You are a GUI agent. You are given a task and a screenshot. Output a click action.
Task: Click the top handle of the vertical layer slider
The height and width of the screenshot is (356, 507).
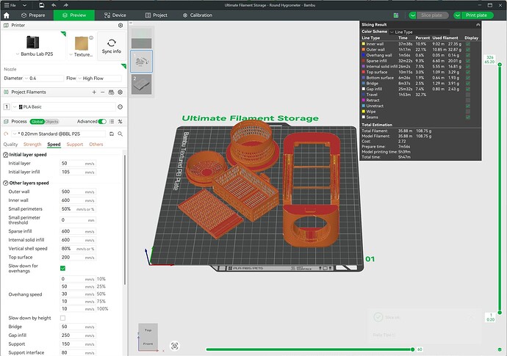[500, 65]
